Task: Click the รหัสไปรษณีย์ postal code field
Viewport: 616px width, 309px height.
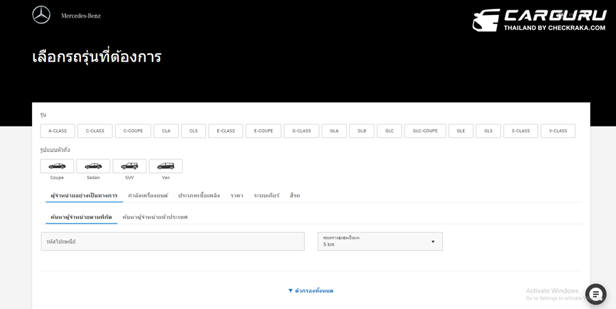Action: [172, 241]
